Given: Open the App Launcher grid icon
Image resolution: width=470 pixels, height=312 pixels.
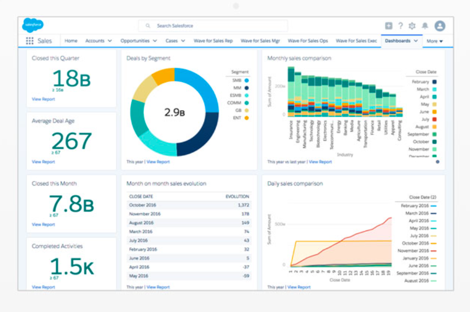Looking at the screenshot, I should tap(30, 41).
